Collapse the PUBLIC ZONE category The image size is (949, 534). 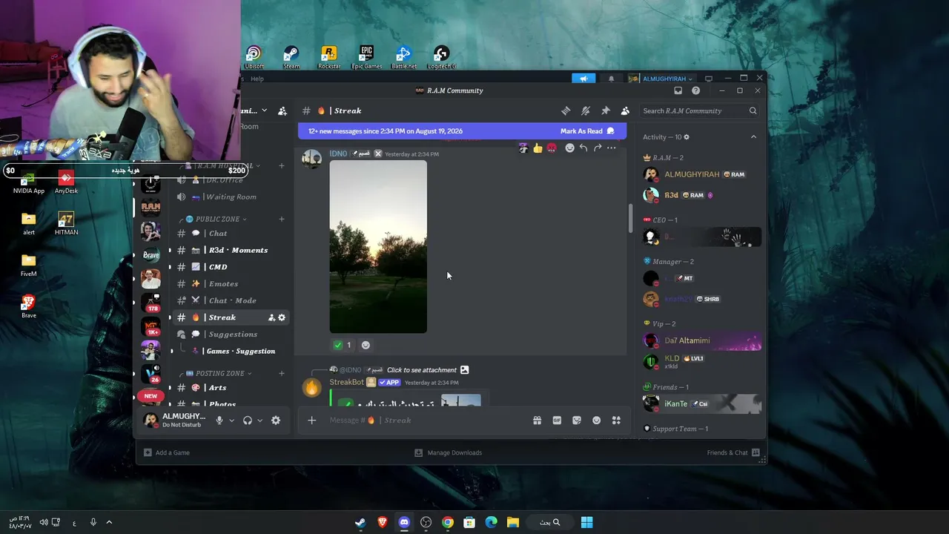(216, 220)
